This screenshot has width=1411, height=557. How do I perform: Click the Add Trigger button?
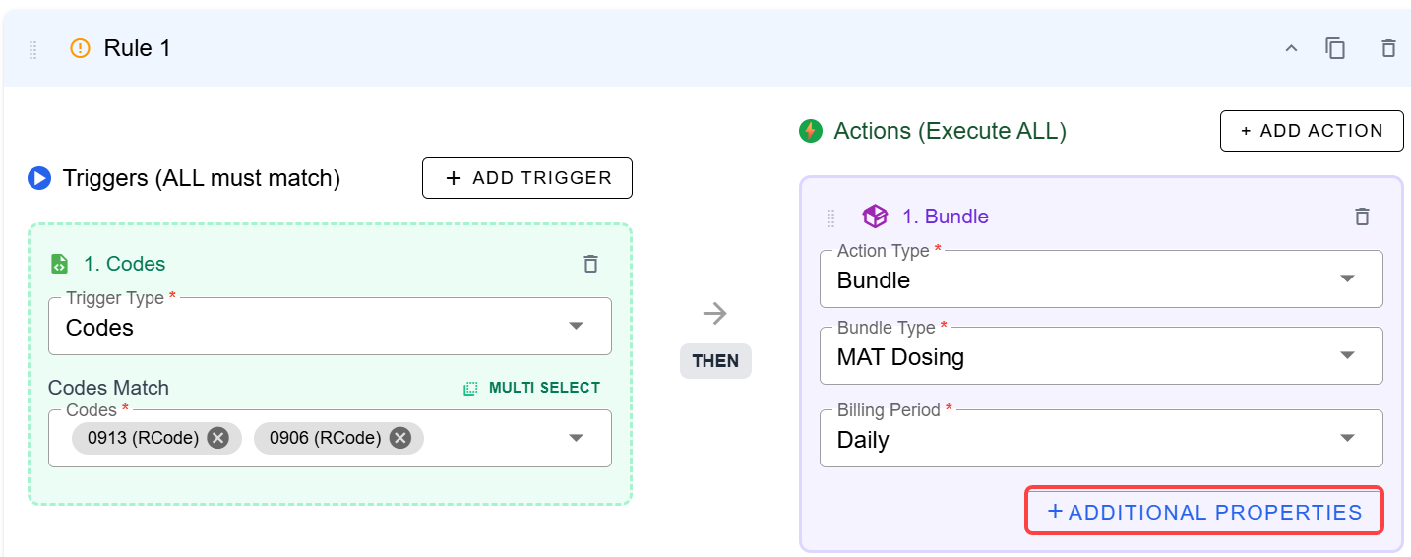pos(527,178)
